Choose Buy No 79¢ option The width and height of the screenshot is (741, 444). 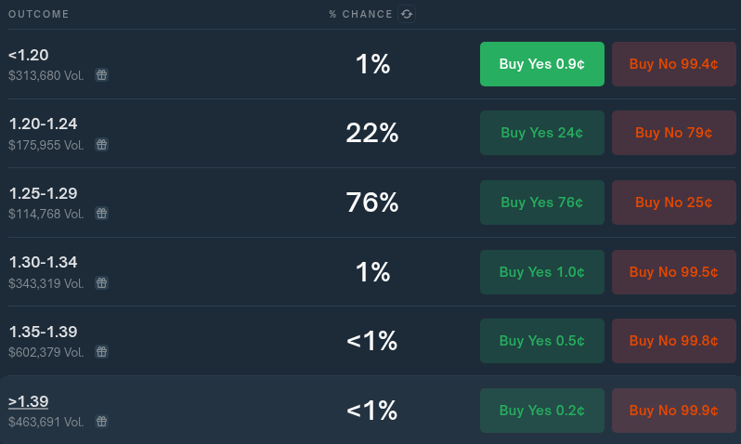pos(674,133)
